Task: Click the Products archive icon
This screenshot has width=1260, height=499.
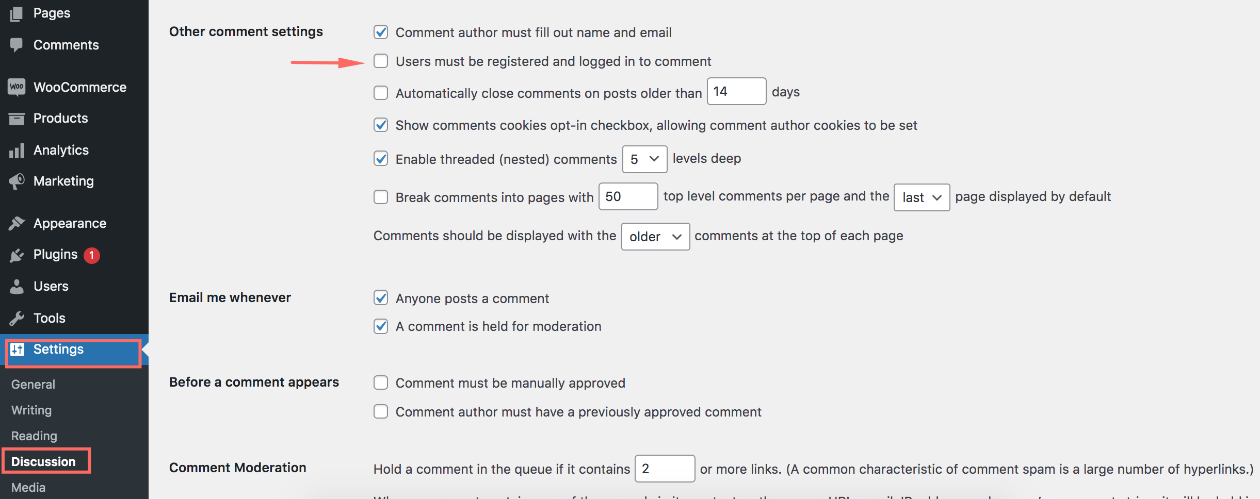Action: tap(17, 119)
